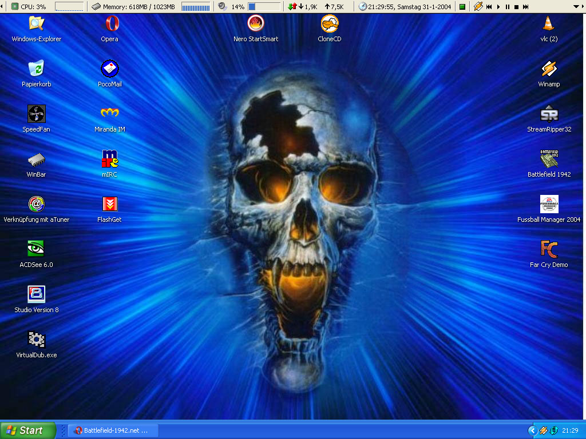Click the Winamp lightning icon in WinBar
This screenshot has width=586, height=439.
478,6
